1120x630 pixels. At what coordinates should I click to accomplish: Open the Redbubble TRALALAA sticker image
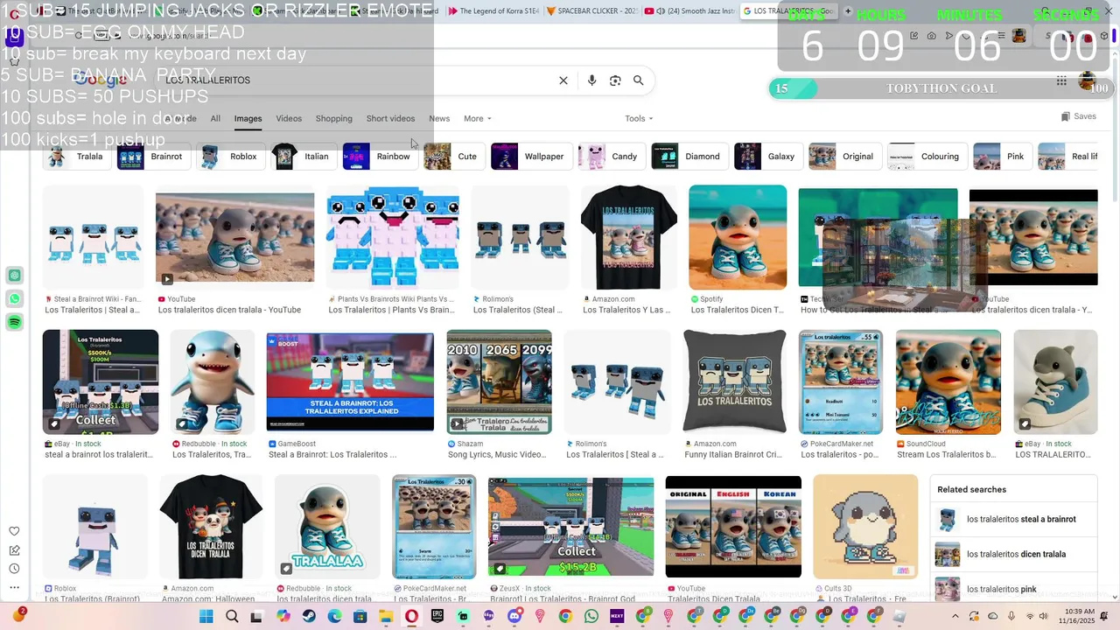coord(327,527)
